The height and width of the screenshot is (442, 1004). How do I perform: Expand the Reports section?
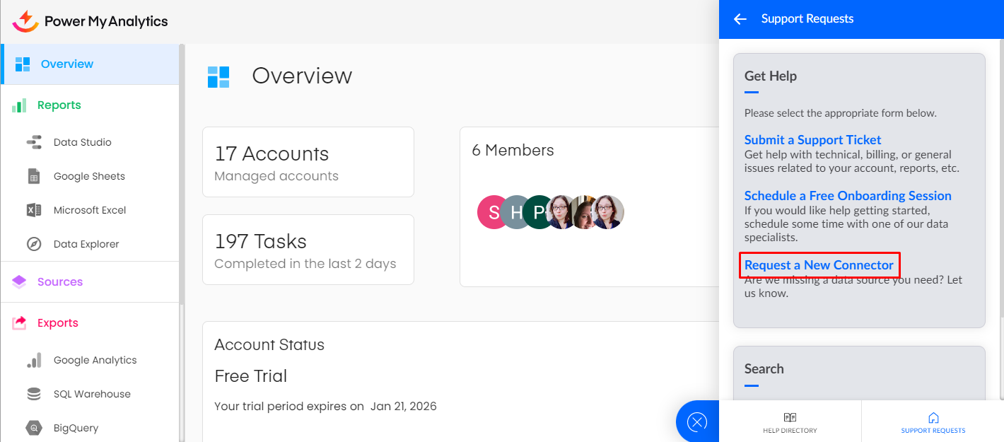point(59,105)
